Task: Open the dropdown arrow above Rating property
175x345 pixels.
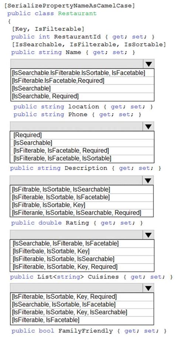Action: click(x=148, y=181)
